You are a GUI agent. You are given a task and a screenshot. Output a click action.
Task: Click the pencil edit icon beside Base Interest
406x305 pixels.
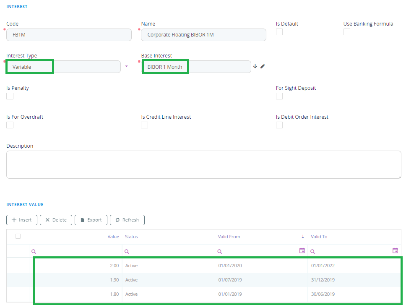(263, 66)
